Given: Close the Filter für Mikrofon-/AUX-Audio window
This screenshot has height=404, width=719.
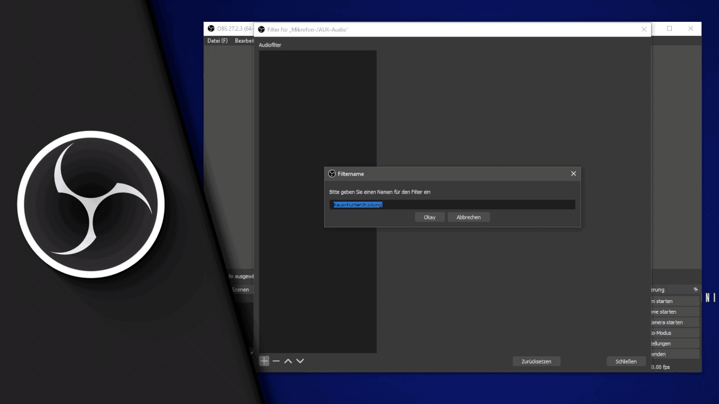Looking at the screenshot, I should pos(644,29).
